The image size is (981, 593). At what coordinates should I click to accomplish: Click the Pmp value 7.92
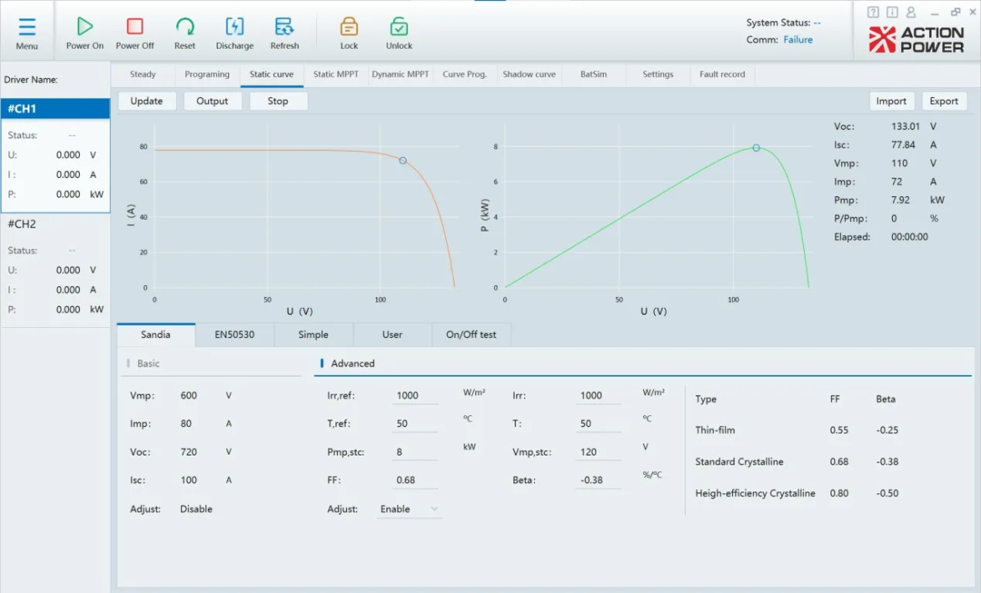coord(901,200)
